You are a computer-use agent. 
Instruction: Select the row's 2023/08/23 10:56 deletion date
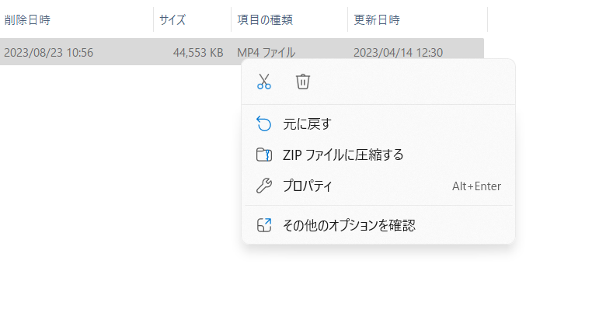48,53
